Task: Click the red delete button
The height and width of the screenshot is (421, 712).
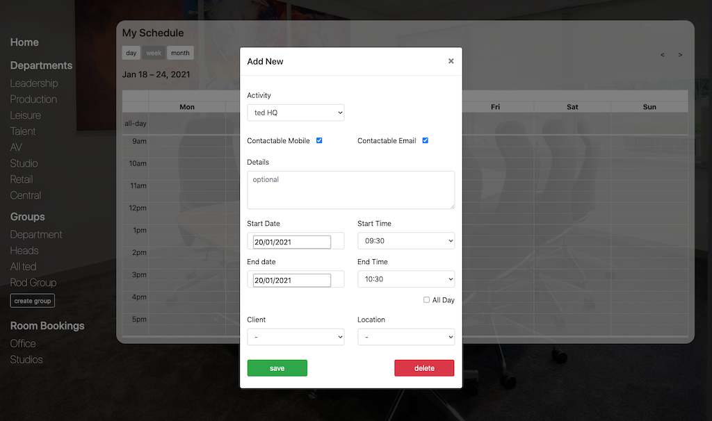Action: pos(424,368)
